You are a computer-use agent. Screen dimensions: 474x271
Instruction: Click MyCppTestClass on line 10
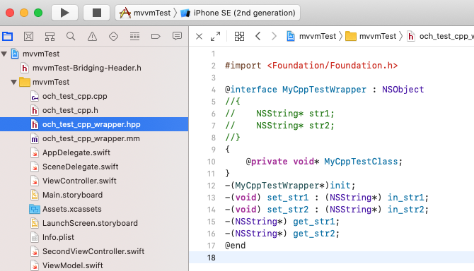click(x=361, y=162)
